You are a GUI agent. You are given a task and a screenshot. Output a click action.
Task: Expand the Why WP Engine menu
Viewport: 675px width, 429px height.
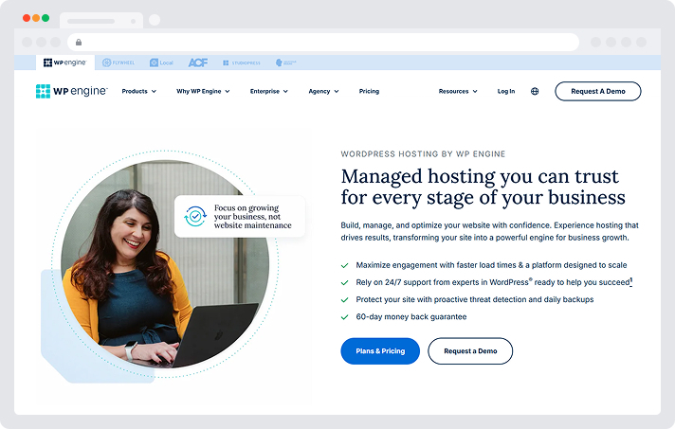203,91
